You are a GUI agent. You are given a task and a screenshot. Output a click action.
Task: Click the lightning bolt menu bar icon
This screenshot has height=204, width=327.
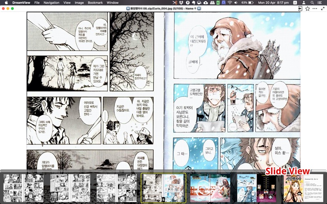pyautogui.click(x=188, y=3)
